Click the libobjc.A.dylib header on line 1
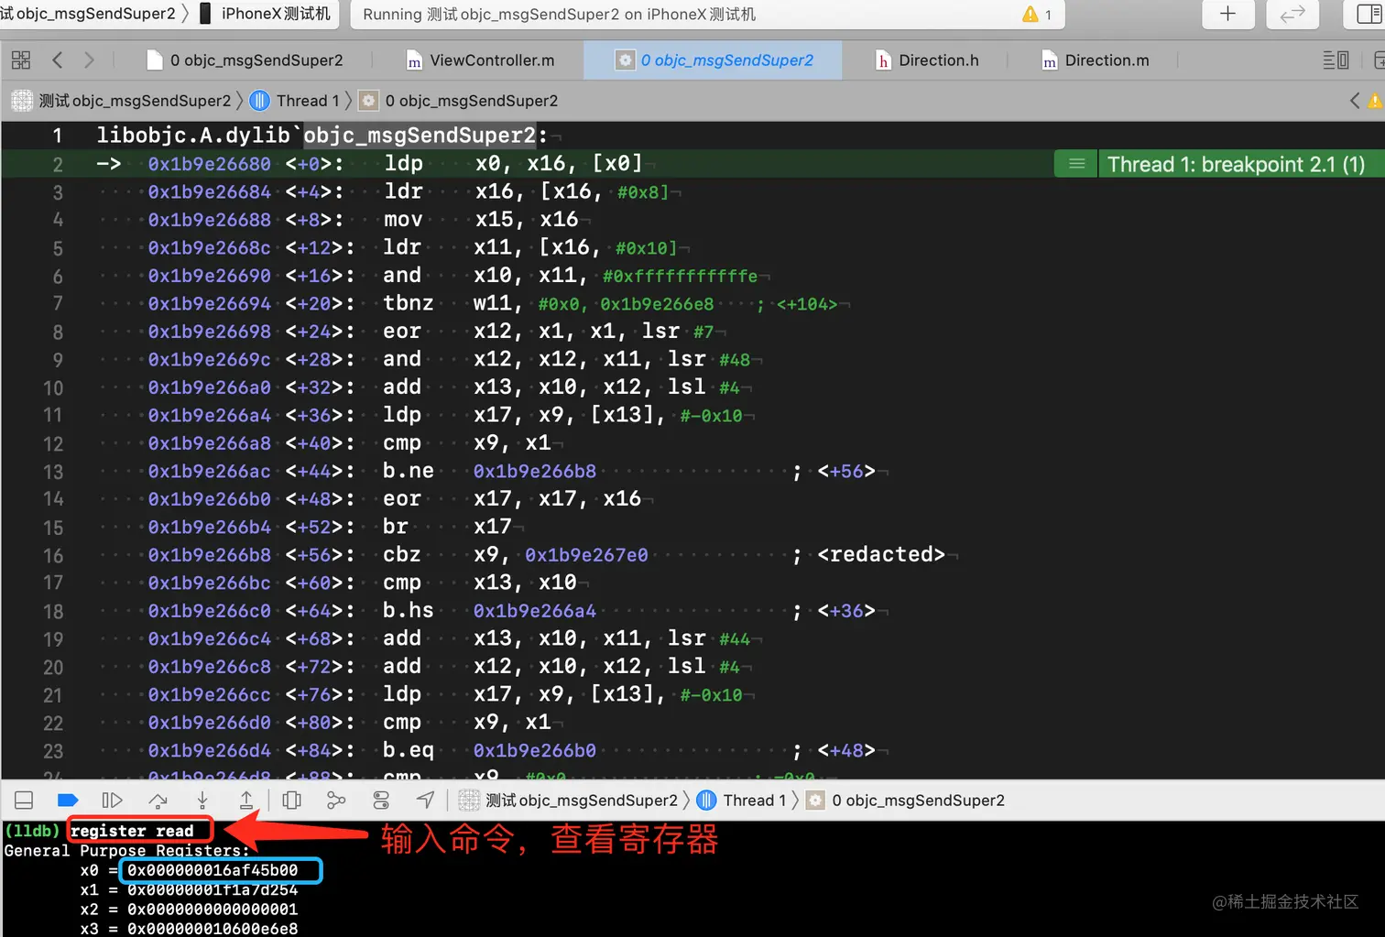This screenshot has width=1385, height=937. point(322,136)
